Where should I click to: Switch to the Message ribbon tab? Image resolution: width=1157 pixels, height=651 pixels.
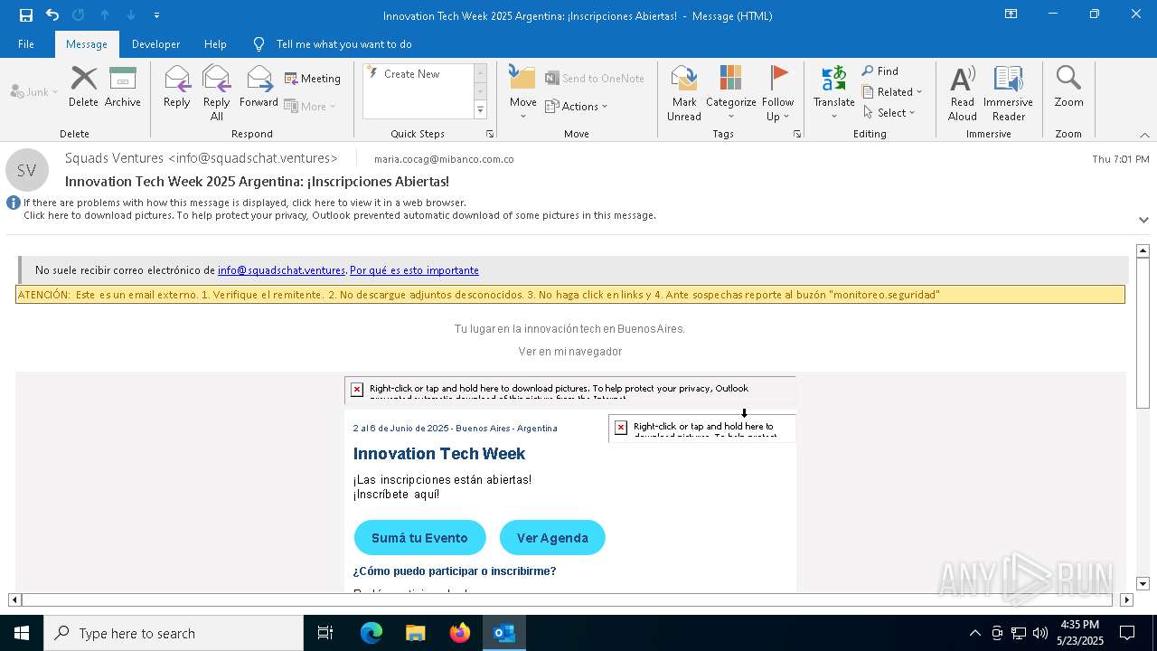click(x=87, y=44)
